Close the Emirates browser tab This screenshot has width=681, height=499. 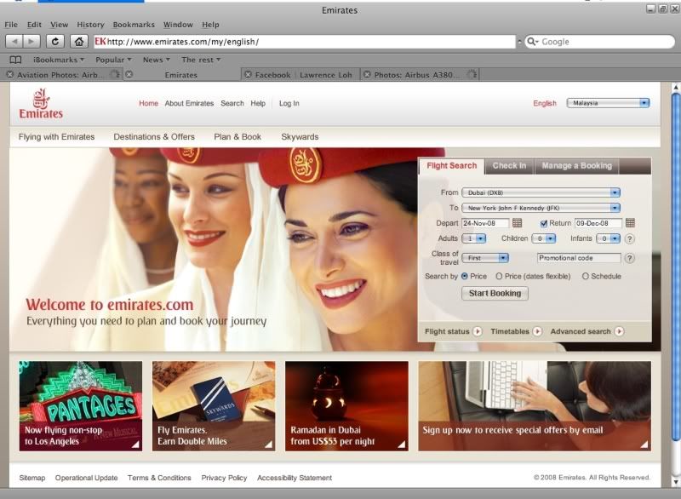[x=129, y=75]
